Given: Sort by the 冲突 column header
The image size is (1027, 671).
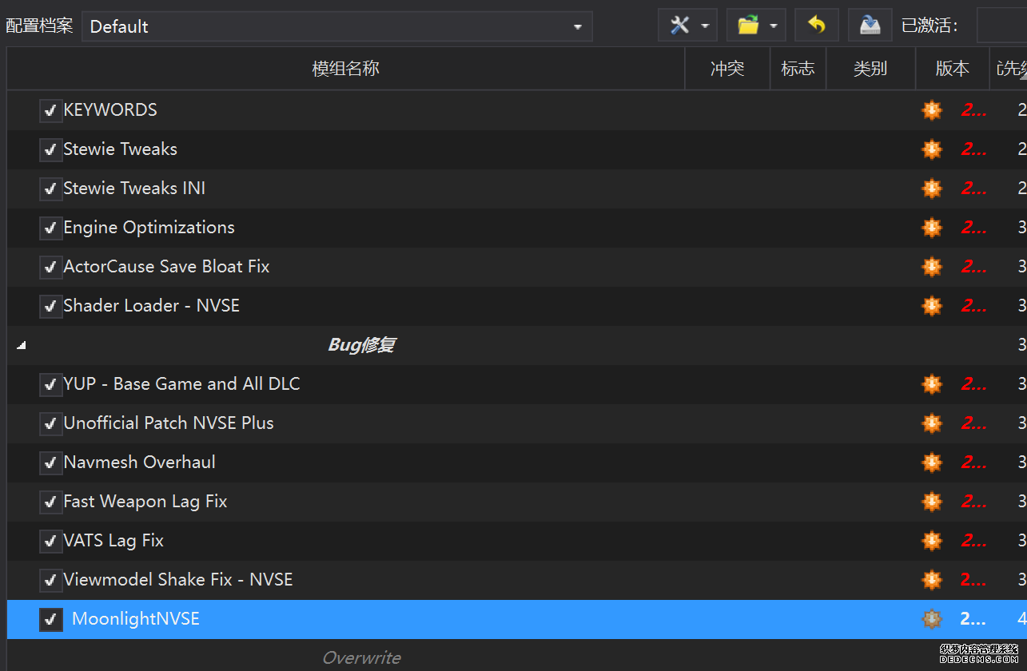Looking at the screenshot, I should tap(726, 69).
